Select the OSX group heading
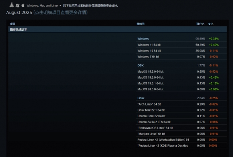The image size is (233, 157). click(140, 66)
